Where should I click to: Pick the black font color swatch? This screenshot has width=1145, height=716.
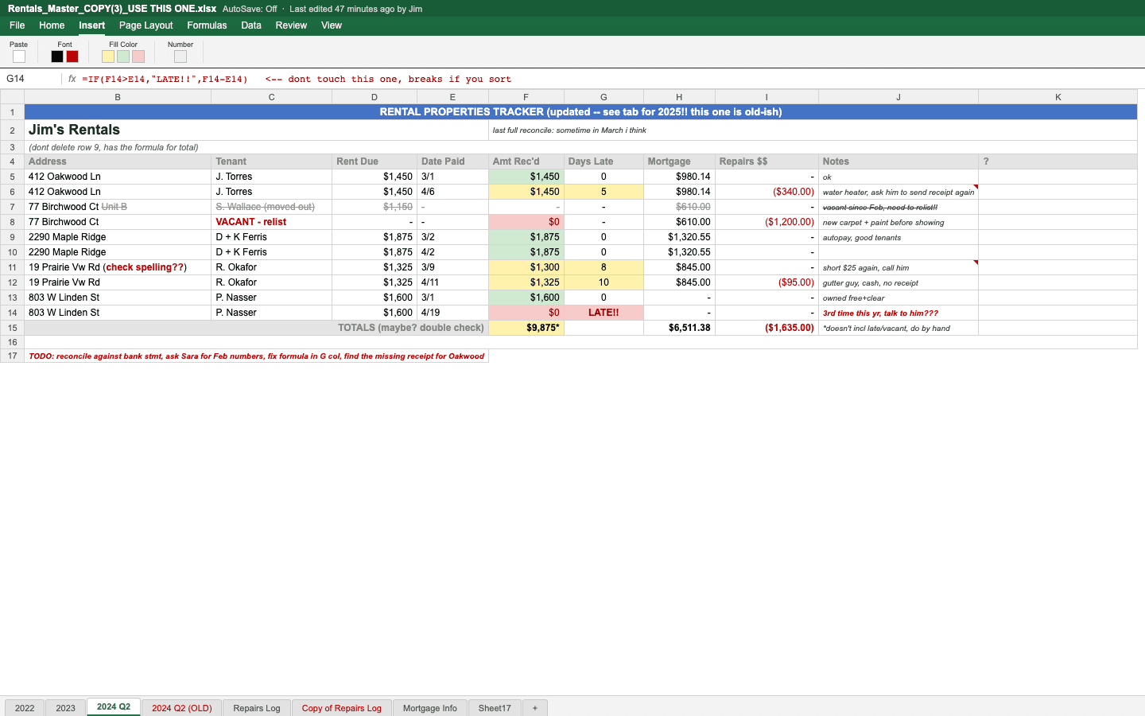pyautogui.click(x=57, y=56)
